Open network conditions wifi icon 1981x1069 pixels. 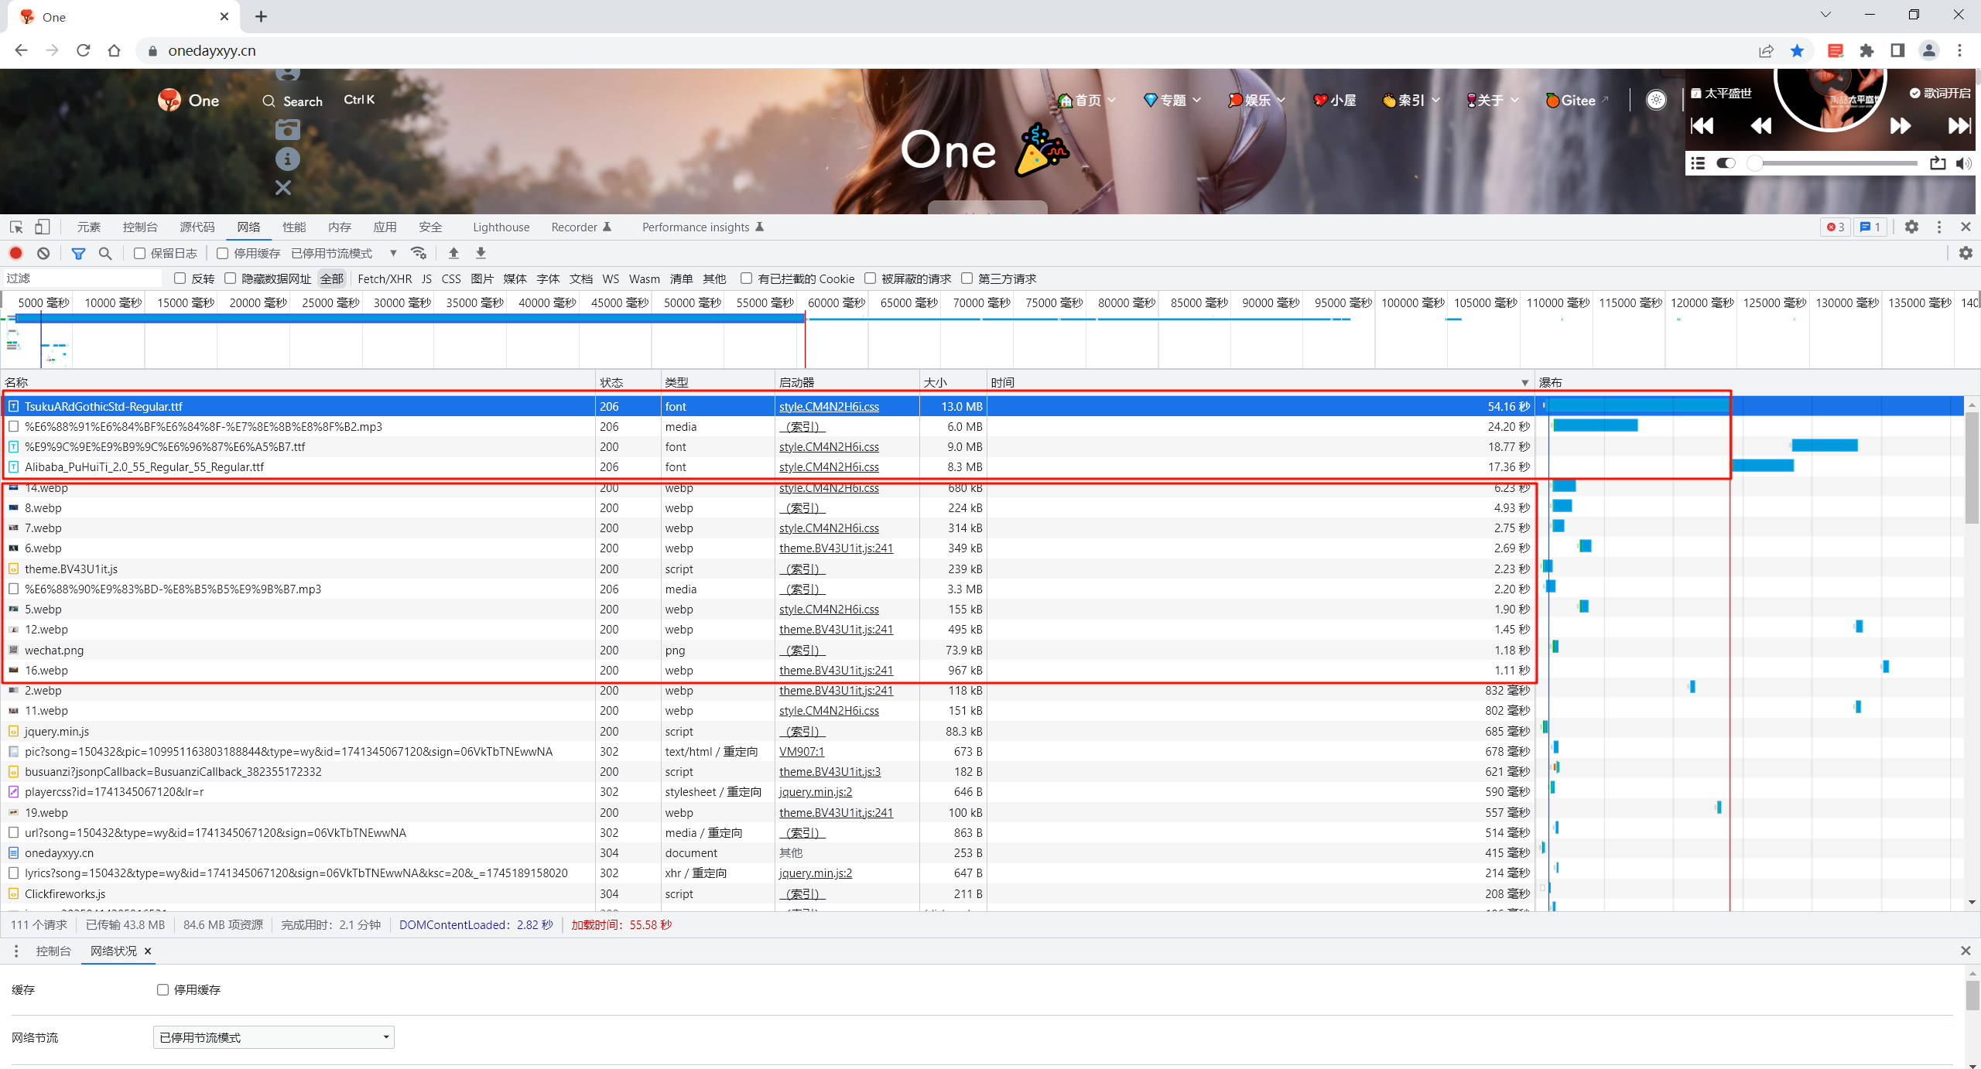coord(419,253)
